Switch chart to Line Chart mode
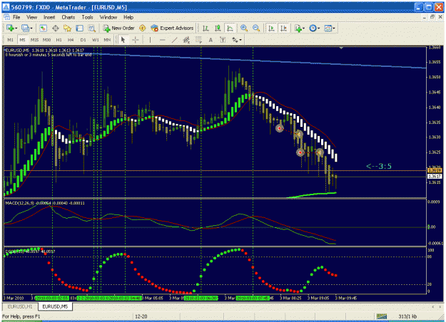 230,28
